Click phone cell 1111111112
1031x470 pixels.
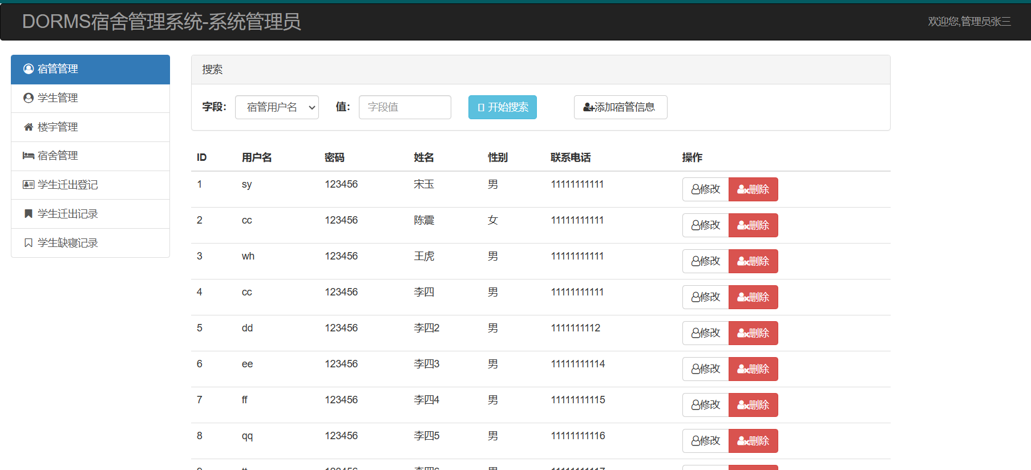coord(576,328)
